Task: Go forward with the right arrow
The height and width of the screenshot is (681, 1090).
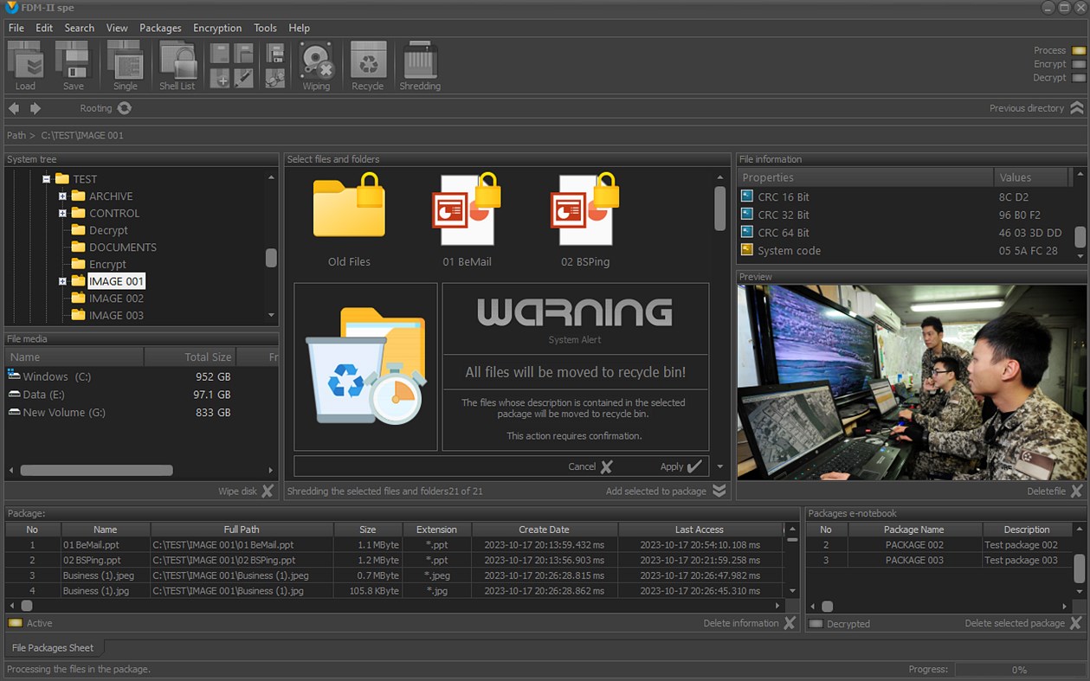Action: tap(35, 108)
